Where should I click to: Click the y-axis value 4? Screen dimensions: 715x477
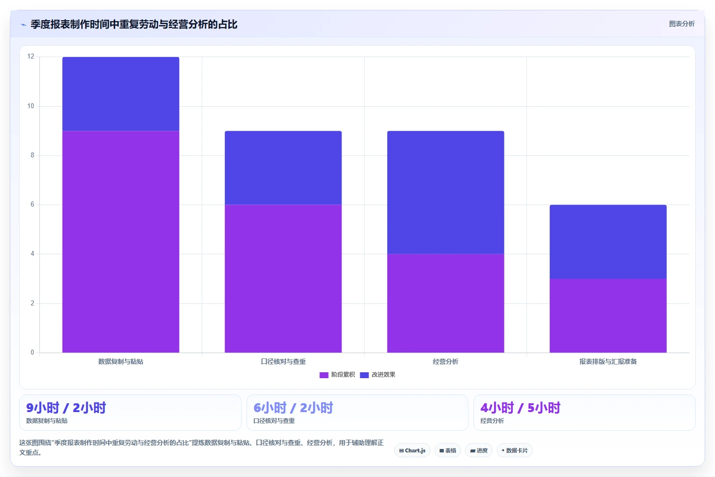coord(32,254)
